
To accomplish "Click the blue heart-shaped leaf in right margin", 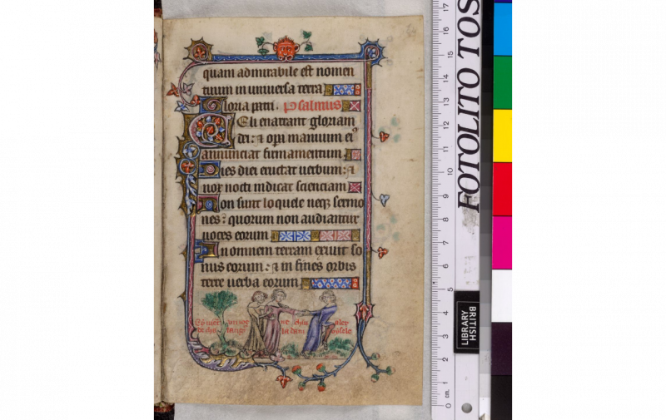I will [384, 199].
